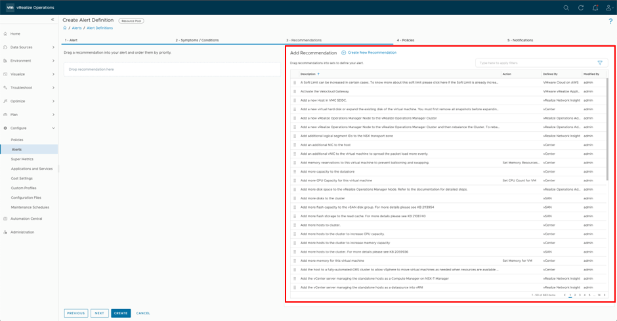Screen dimensions: 617x321
Task: Click the CREATE button
Action: click(x=121, y=313)
